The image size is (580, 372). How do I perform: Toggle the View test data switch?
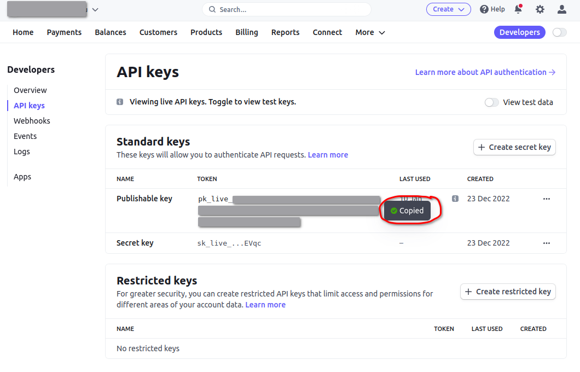pyautogui.click(x=491, y=102)
